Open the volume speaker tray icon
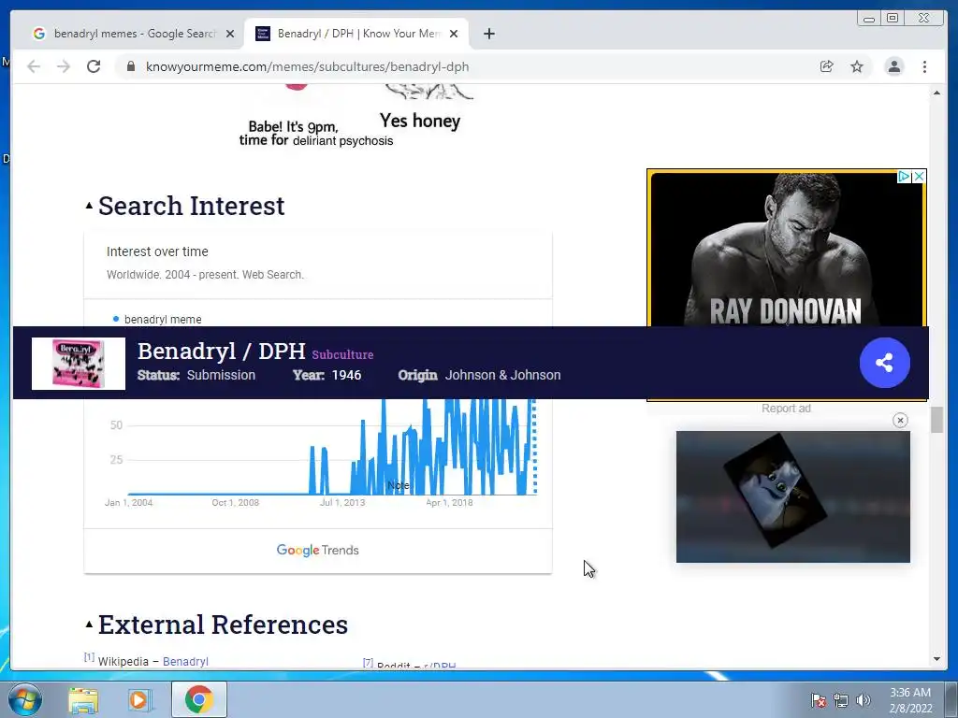This screenshot has width=958, height=718. (x=863, y=699)
